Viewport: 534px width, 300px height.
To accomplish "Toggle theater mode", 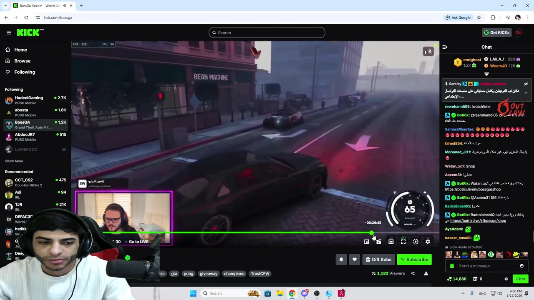I will 391,242.
